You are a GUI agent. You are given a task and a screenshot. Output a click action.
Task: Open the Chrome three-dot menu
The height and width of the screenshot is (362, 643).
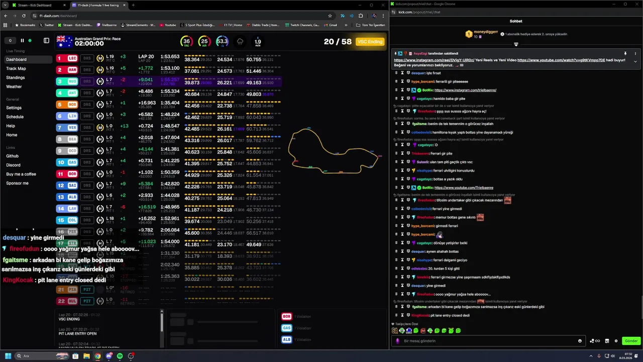[384, 16]
